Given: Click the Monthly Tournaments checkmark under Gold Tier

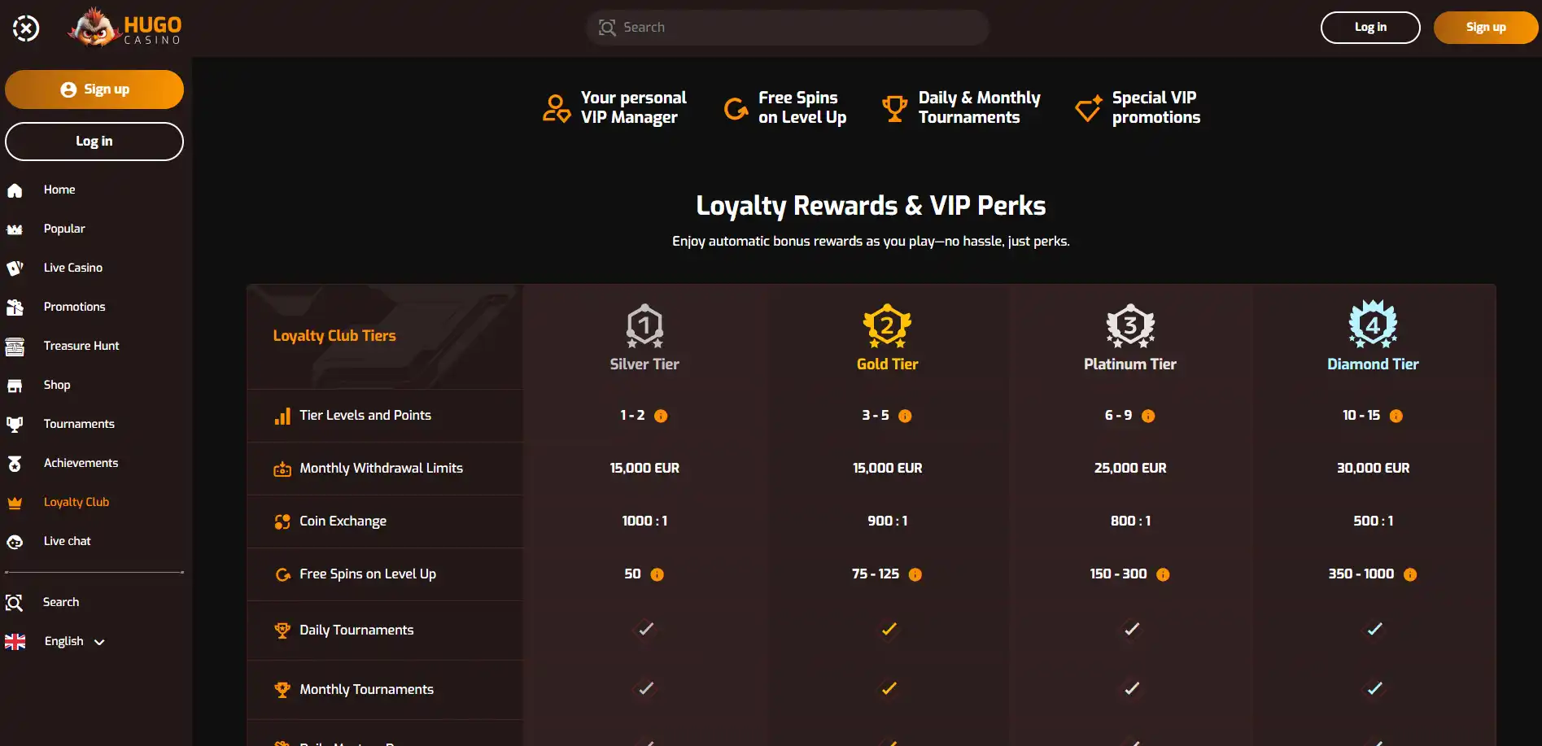Looking at the screenshot, I should pyautogui.click(x=887, y=688).
